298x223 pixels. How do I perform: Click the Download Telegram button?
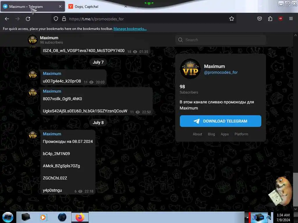point(221,121)
